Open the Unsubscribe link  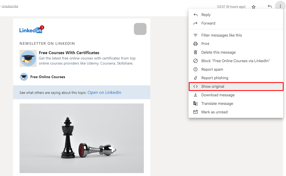tap(10, 6)
